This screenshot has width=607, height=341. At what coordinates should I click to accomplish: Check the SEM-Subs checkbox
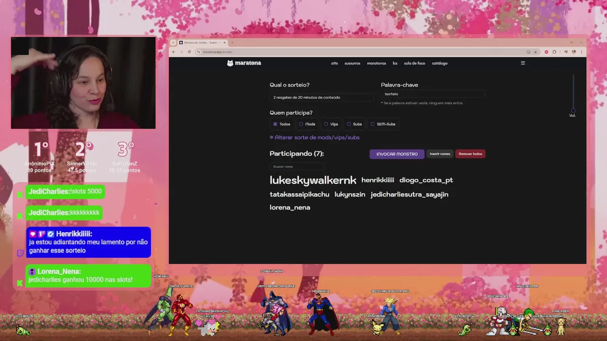372,124
